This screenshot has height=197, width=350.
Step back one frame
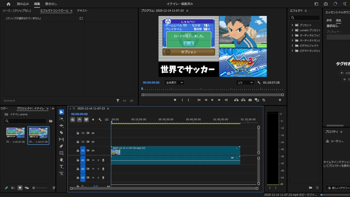206,100
